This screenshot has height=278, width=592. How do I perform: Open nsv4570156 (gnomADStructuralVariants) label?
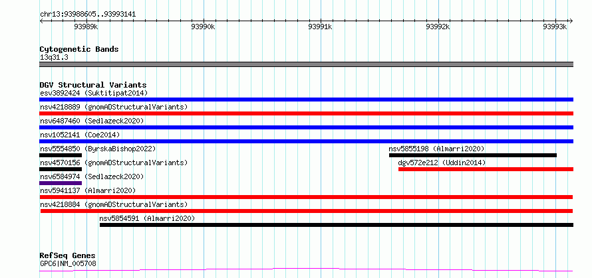(x=114, y=163)
